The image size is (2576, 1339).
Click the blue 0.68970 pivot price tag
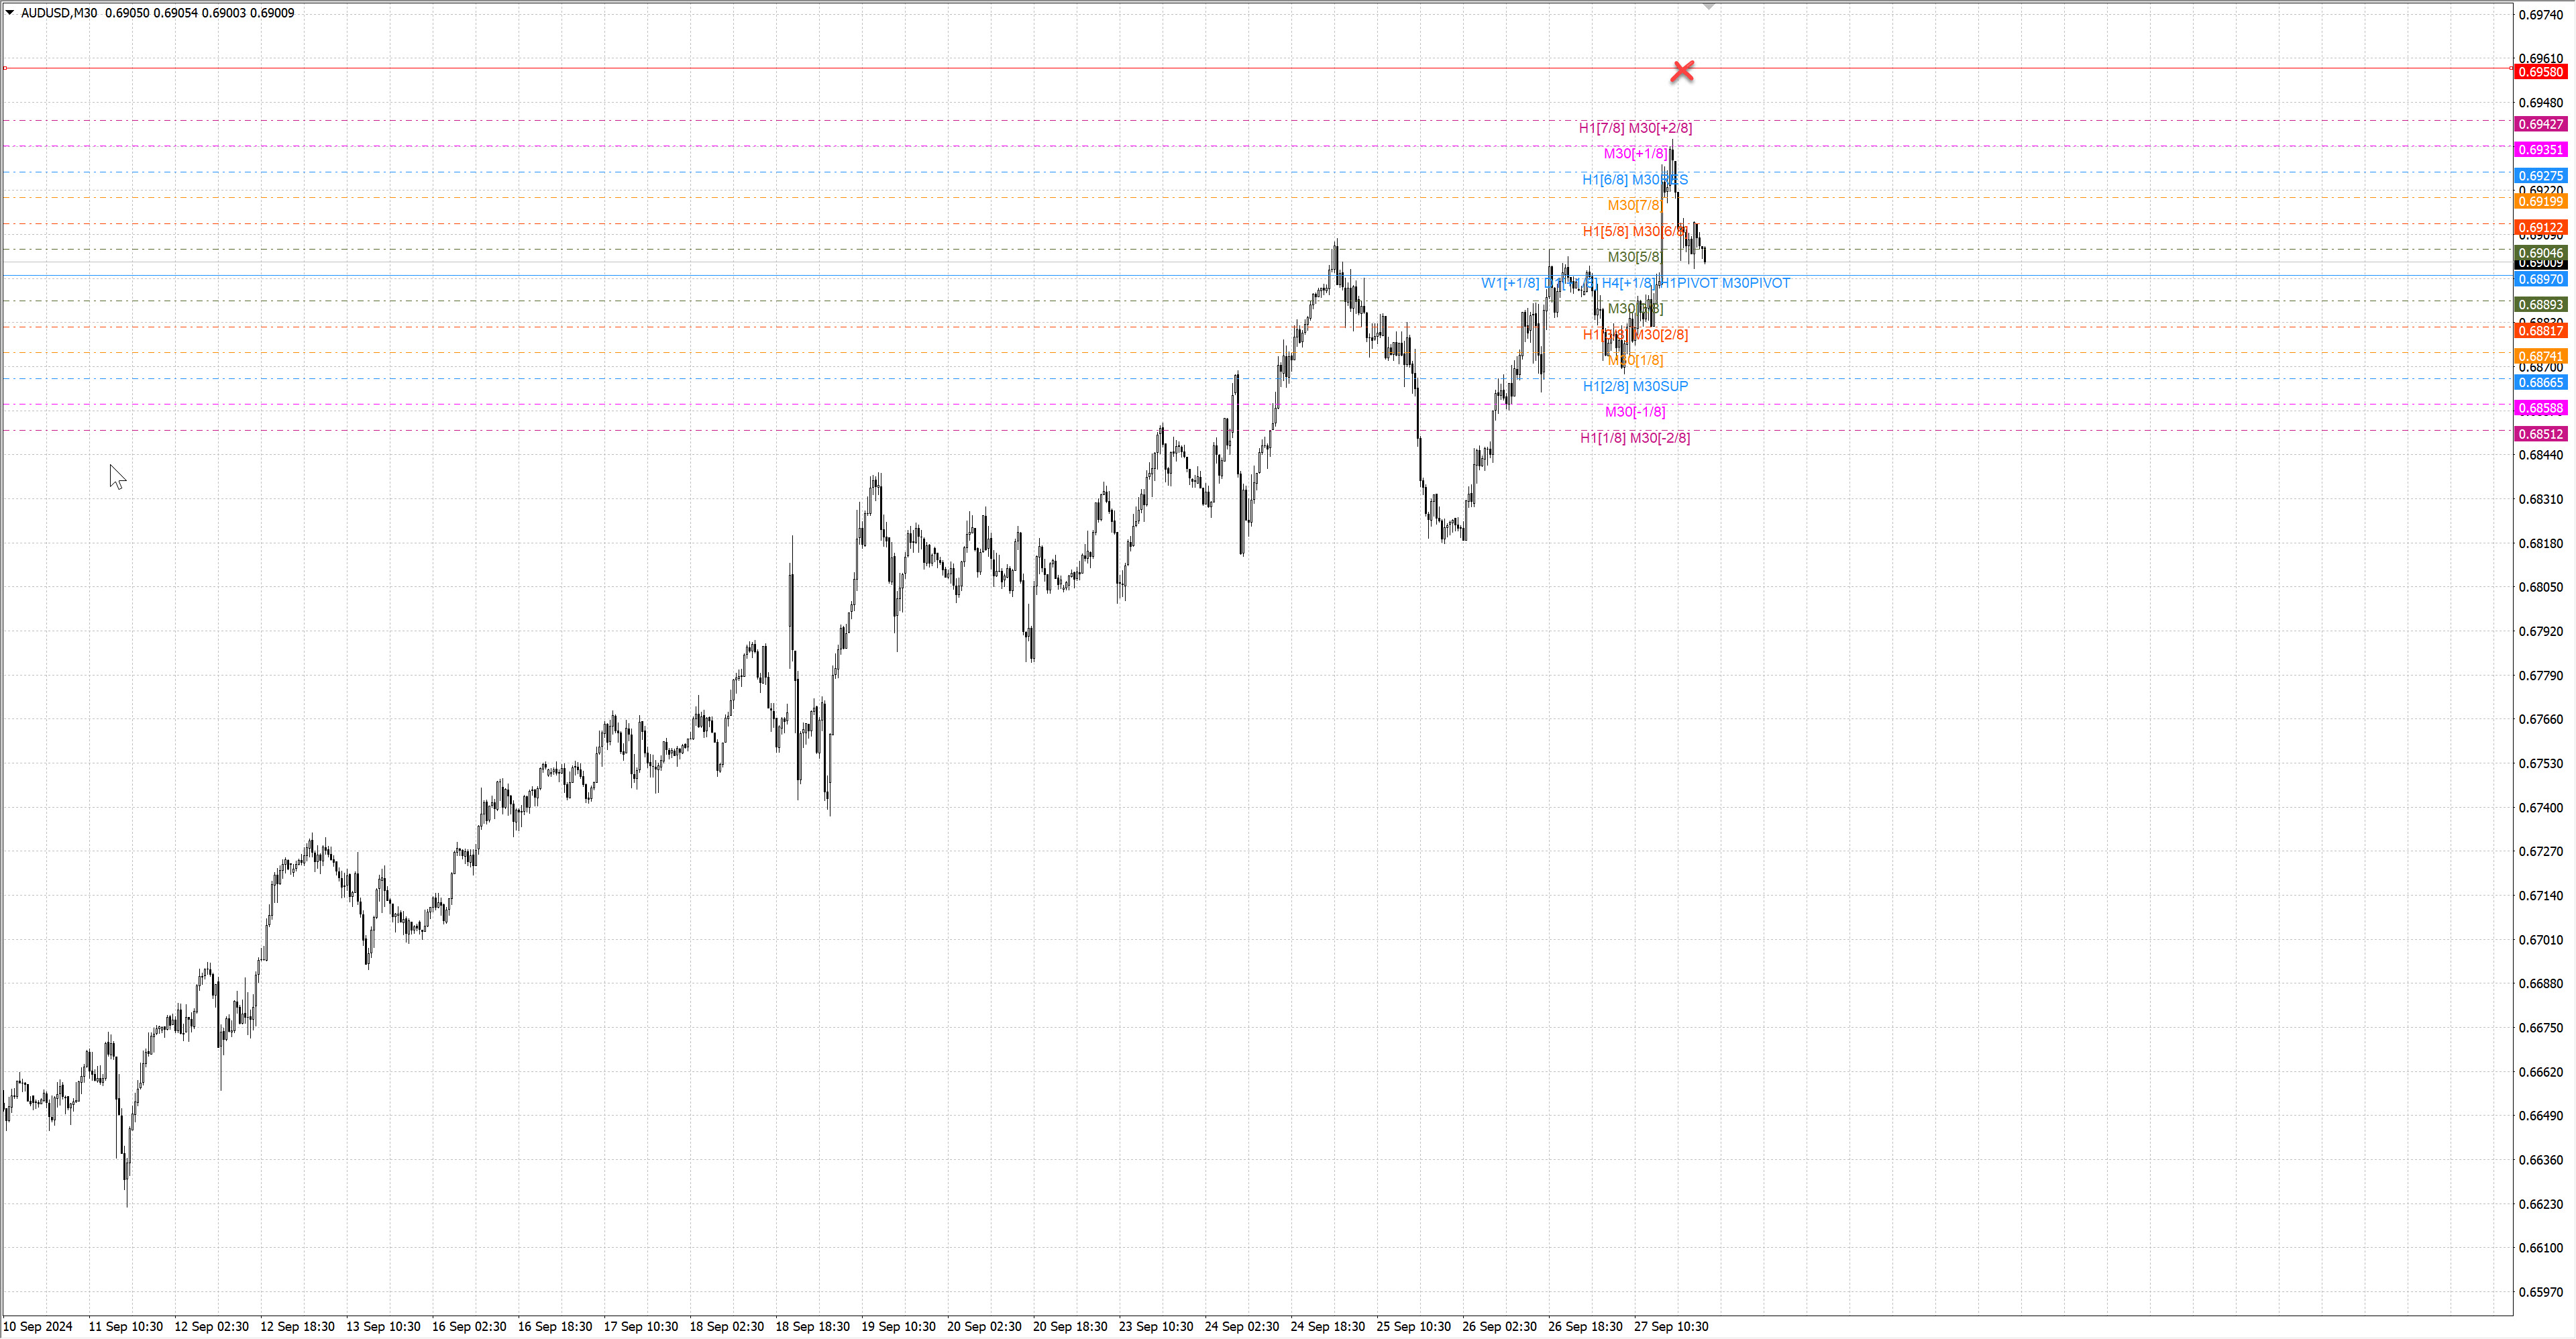tap(2540, 279)
